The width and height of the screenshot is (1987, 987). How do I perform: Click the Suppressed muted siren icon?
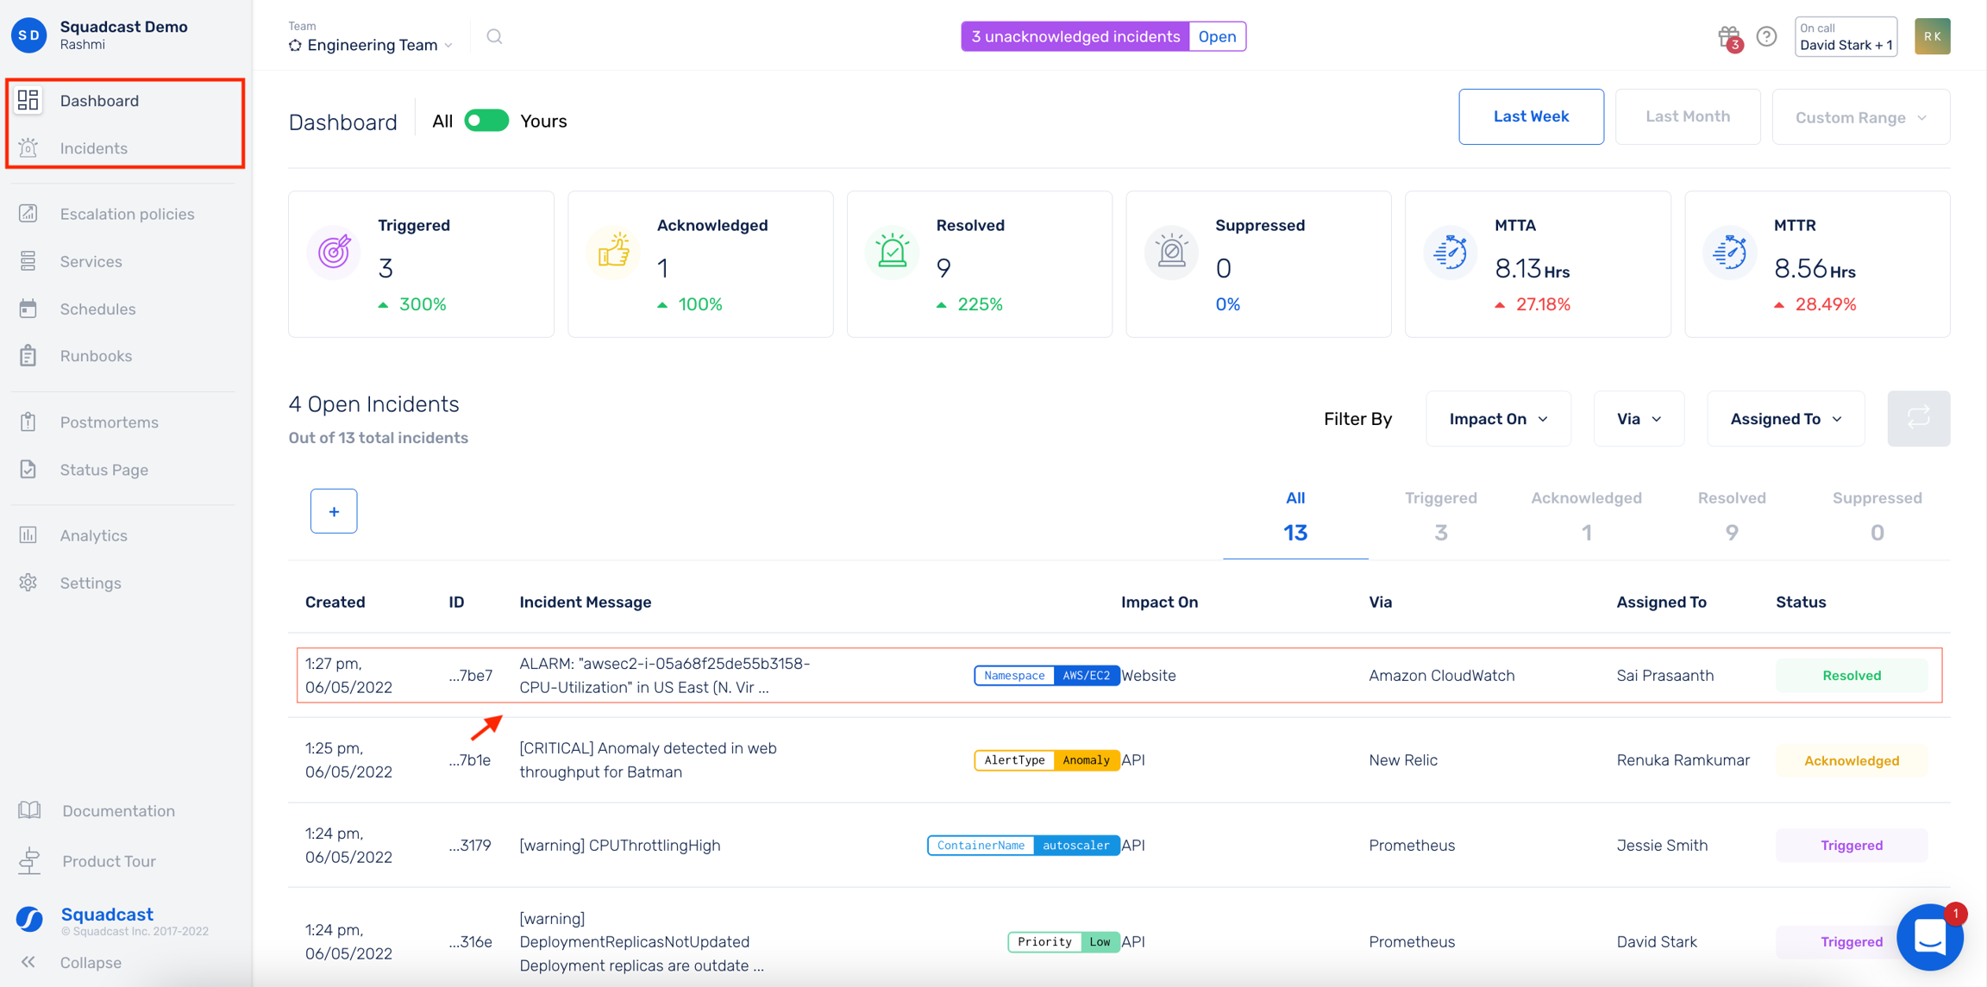(1171, 251)
